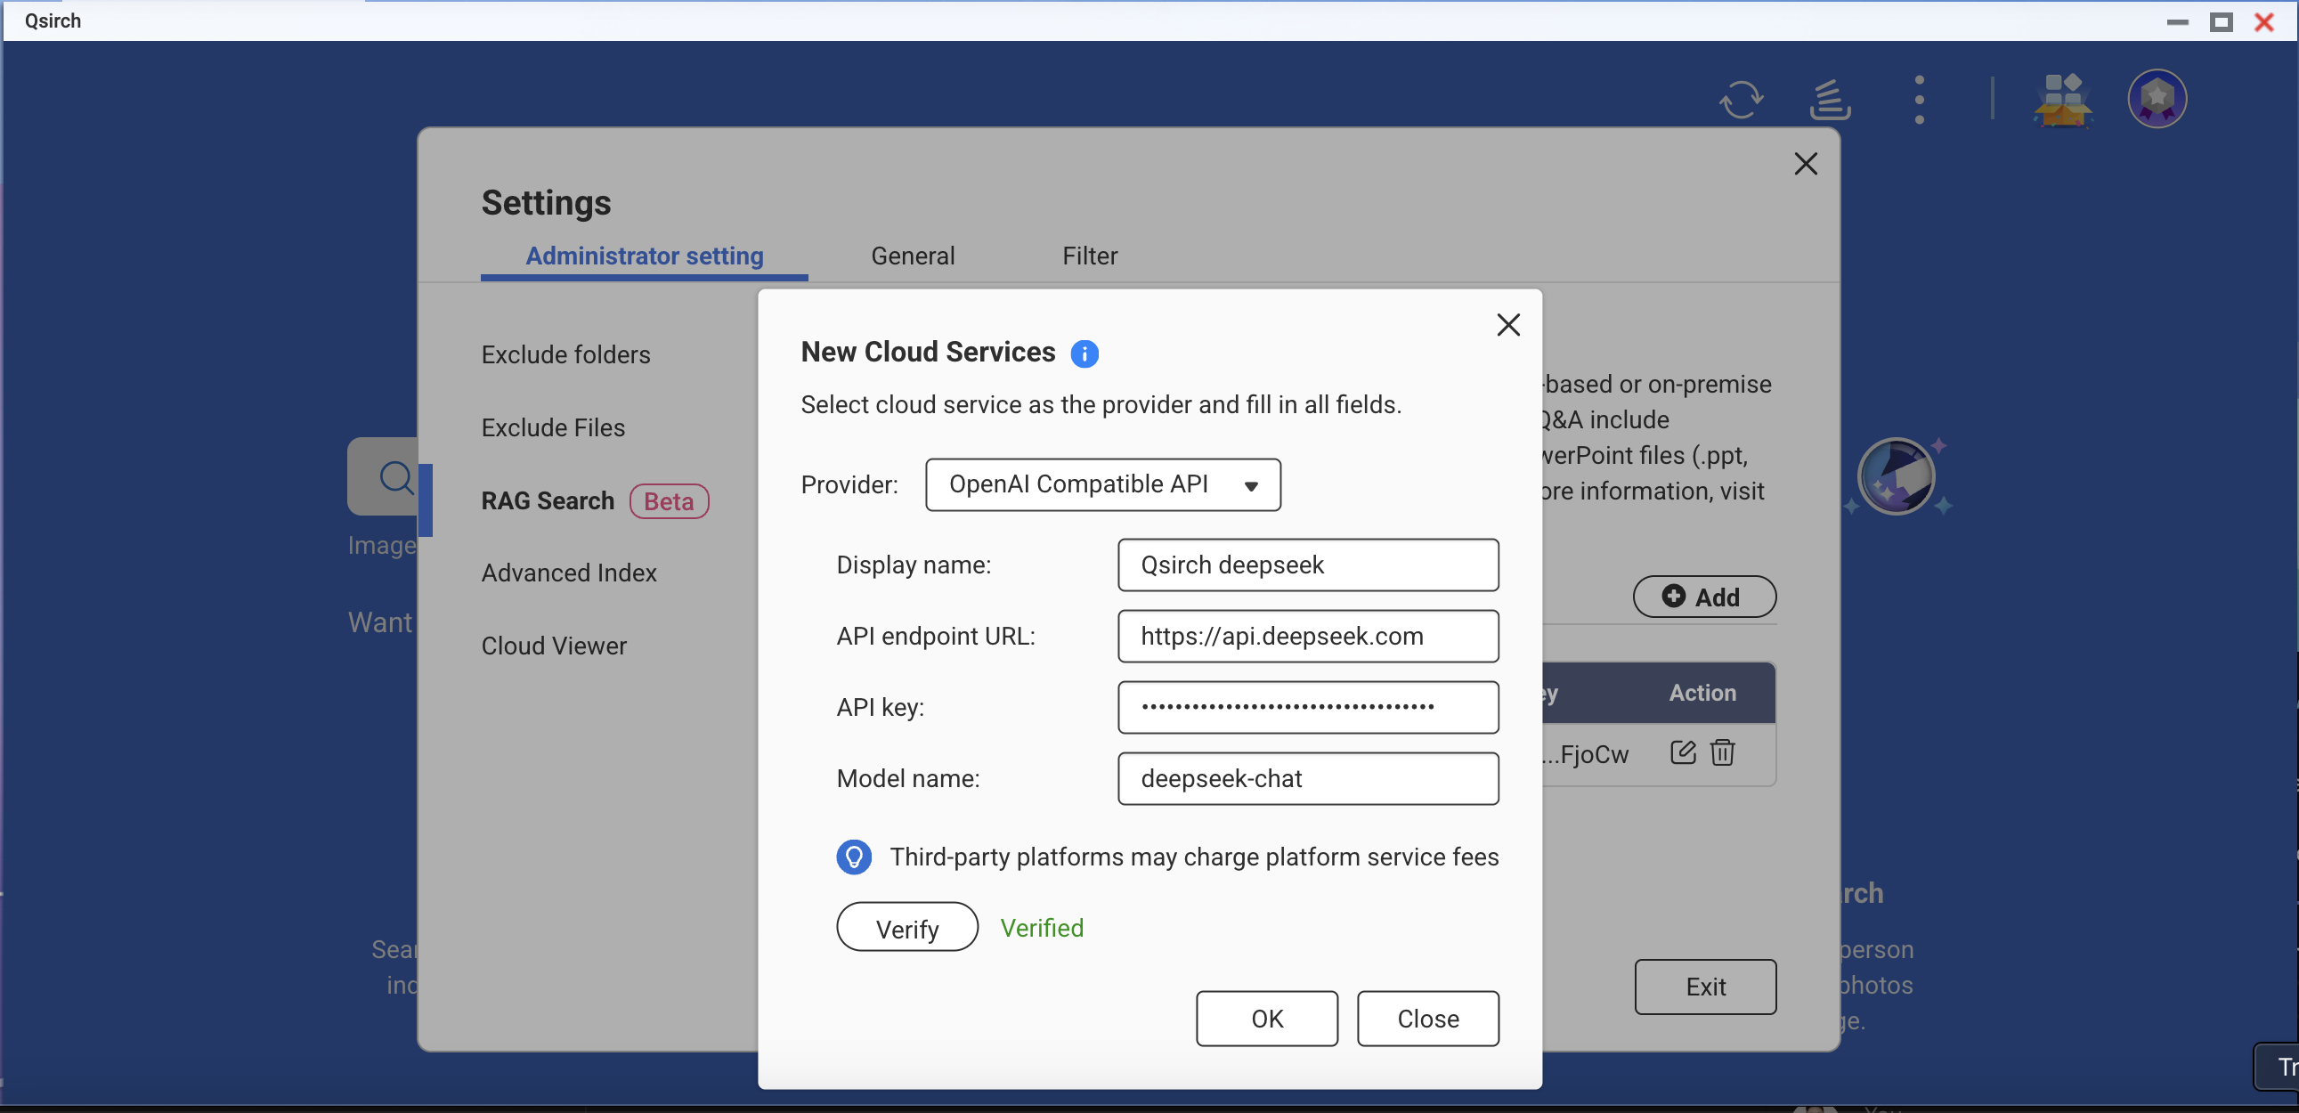2299x1113 pixels.
Task: Click the info icon beside New Cloud Services
Action: click(x=1084, y=353)
